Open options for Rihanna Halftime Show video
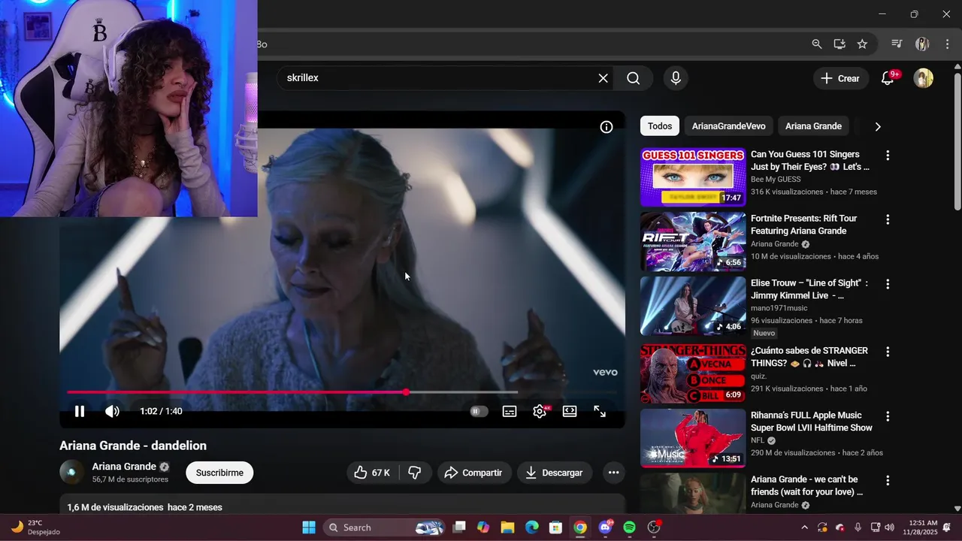 point(888,416)
